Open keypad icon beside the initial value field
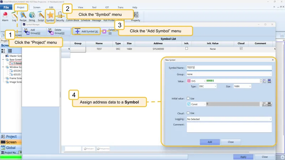The width and height of the screenshot is (285, 160). pyautogui.click(x=265, y=104)
